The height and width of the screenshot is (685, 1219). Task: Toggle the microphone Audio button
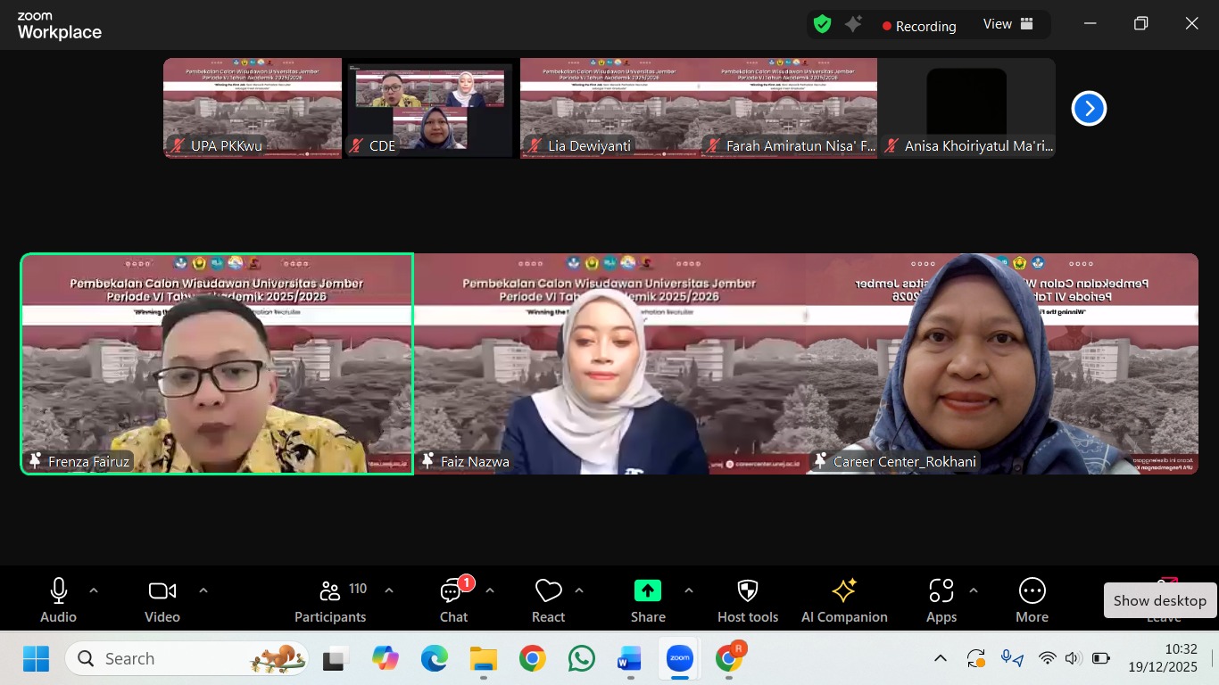59,600
